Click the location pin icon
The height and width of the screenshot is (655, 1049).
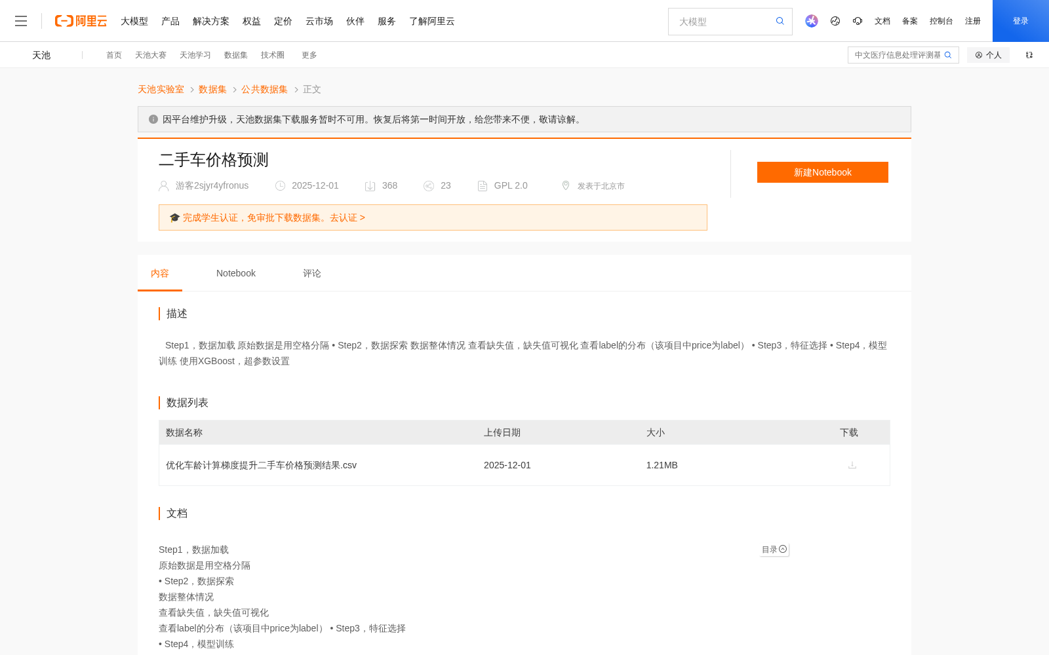[x=566, y=186]
